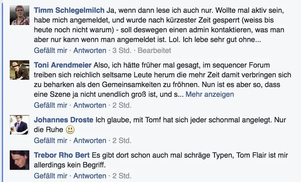Click Antworten under Toni Arendmeier's comment
Image resolution: width=301 pixels, height=182 pixels.
point(90,105)
